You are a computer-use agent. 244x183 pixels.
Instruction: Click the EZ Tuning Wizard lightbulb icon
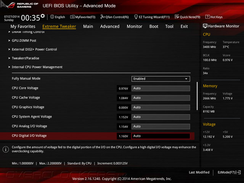[136, 17]
